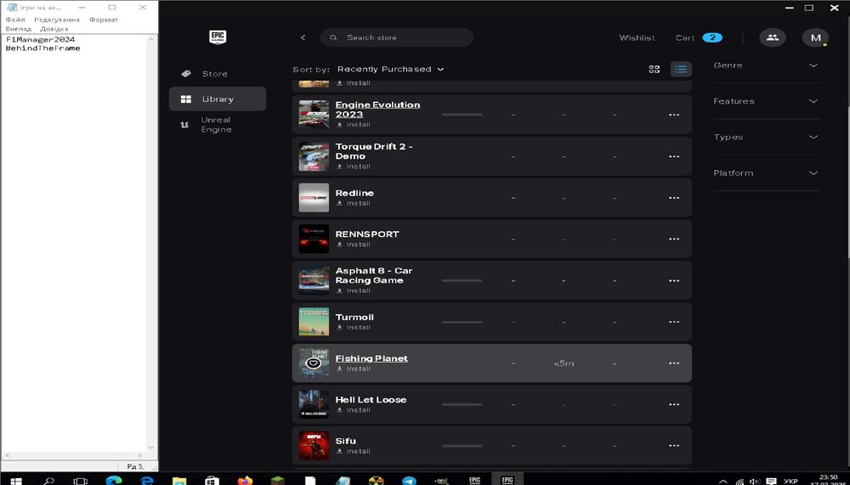Open Notepad's Вигляд menu

[x=19, y=29]
